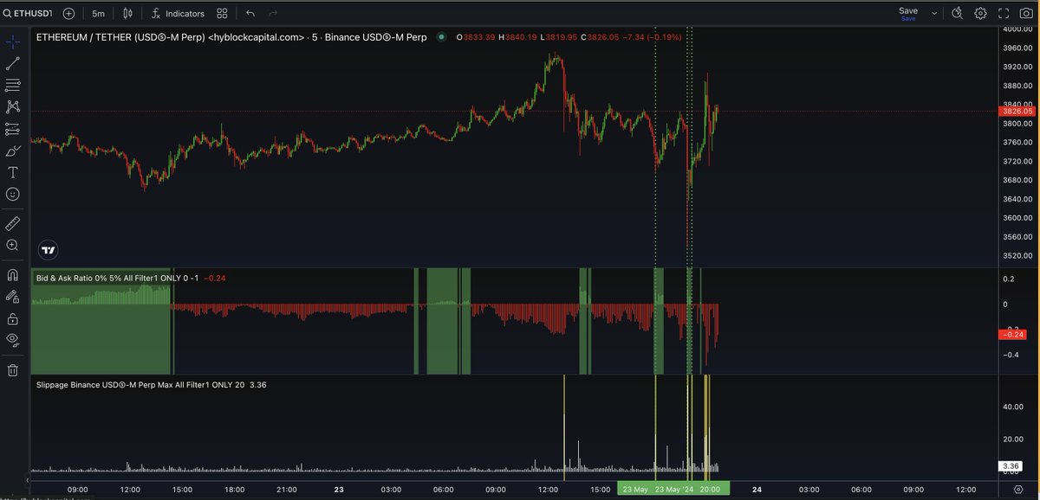
Task: Toggle fullscreen mode
Action: pos(1004,14)
